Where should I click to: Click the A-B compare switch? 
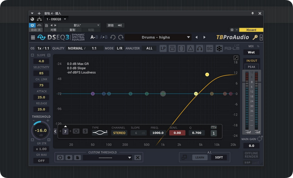[94, 37]
